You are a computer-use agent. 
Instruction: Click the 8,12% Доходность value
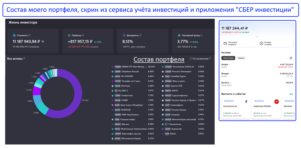[x=128, y=41]
